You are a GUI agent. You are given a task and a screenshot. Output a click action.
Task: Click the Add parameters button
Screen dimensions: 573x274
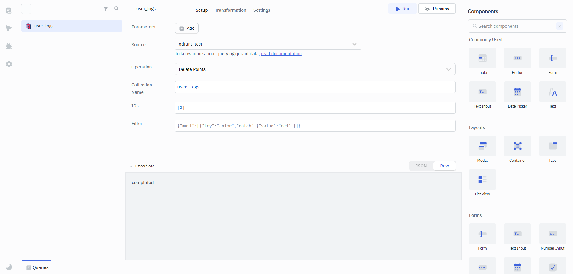(187, 28)
